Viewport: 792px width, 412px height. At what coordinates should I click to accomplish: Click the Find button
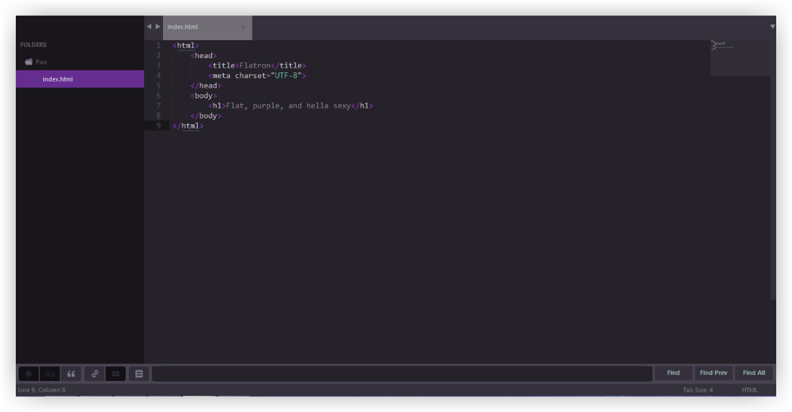click(673, 373)
